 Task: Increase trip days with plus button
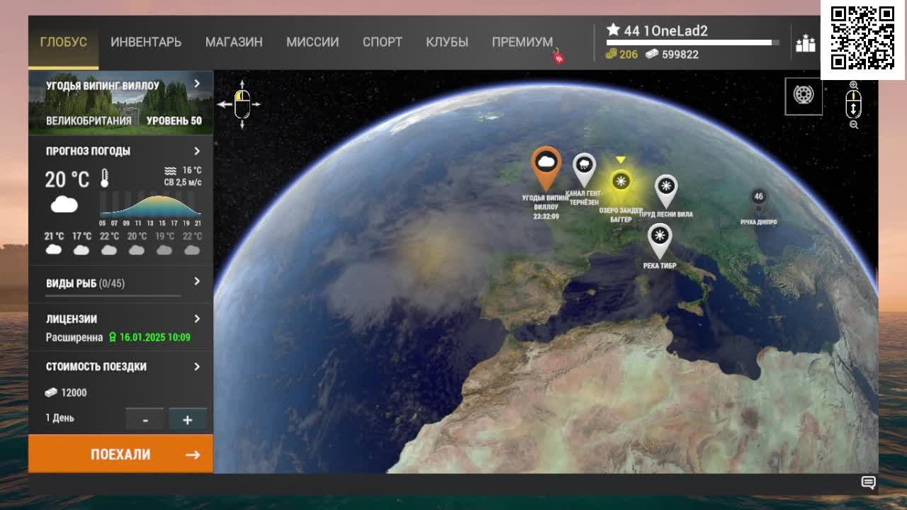(x=188, y=419)
